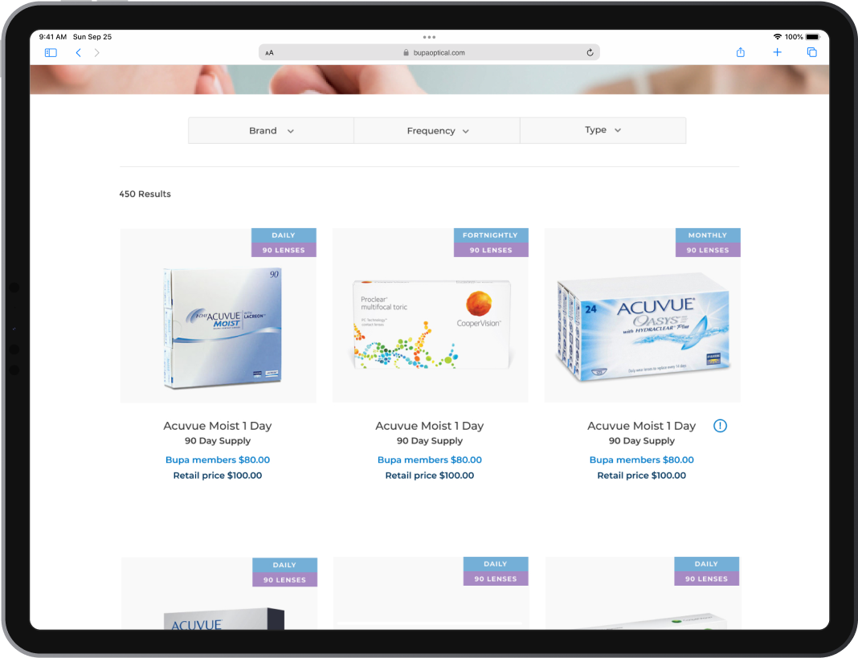The height and width of the screenshot is (658, 858).
Task: Go forward to the next page
Action: [x=97, y=52]
